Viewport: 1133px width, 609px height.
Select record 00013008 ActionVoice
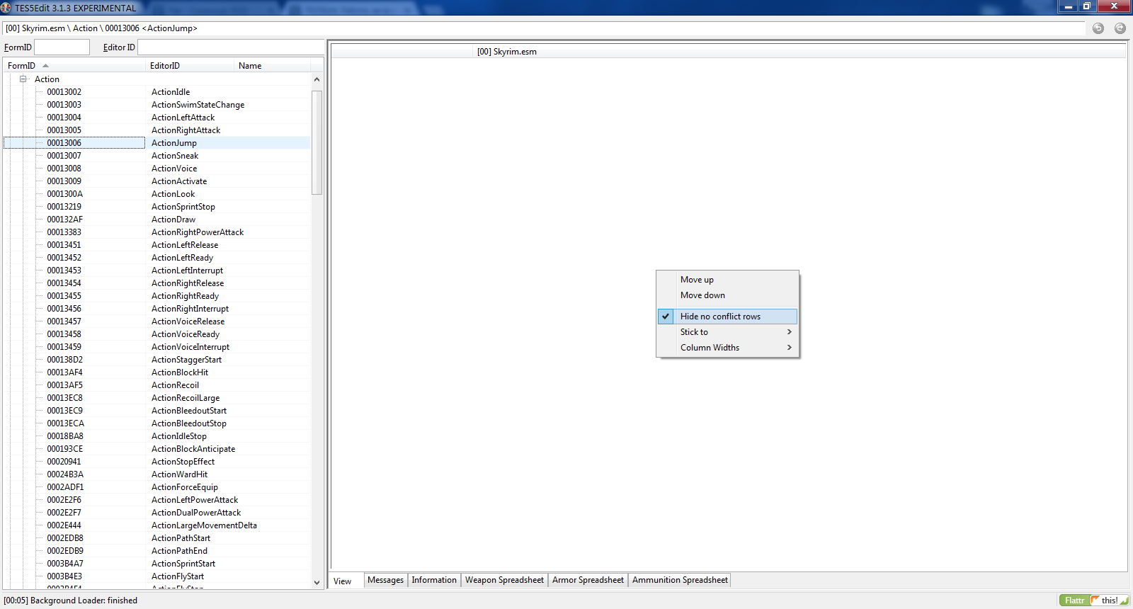coord(156,169)
